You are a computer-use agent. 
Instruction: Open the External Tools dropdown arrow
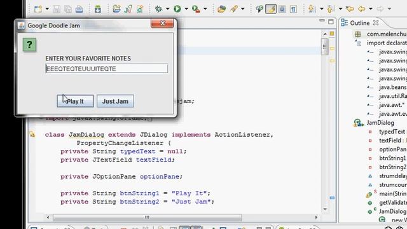tap(205, 9)
